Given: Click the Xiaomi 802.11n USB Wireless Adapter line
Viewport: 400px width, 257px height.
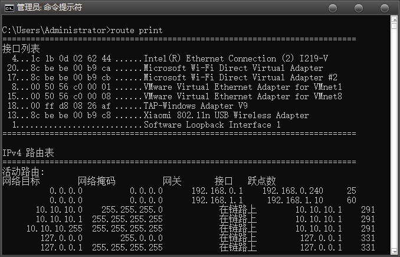Looking at the screenshot, I should tap(158, 115).
